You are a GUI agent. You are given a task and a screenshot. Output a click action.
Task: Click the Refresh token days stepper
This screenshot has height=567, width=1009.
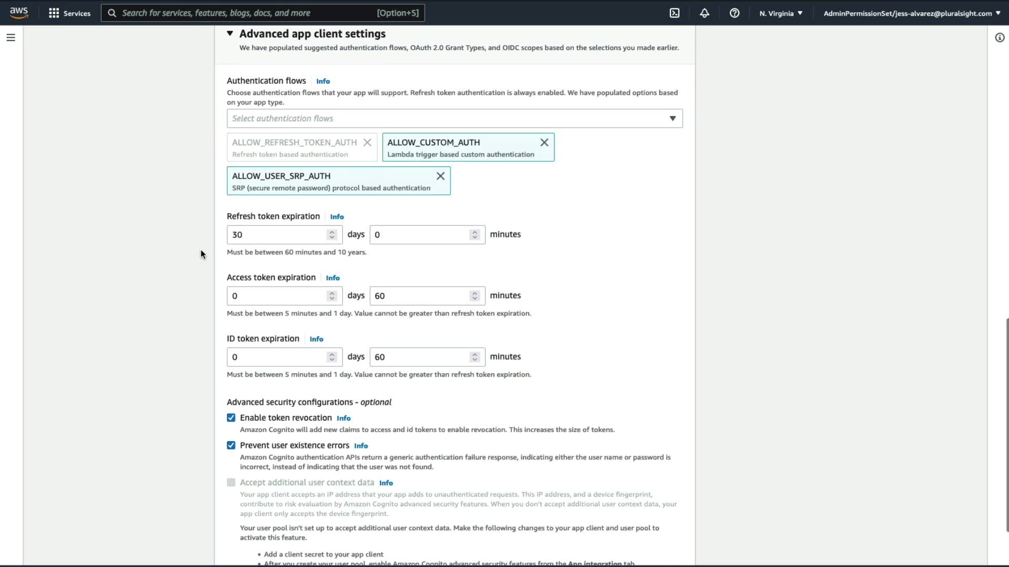click(x=332, y=235)
